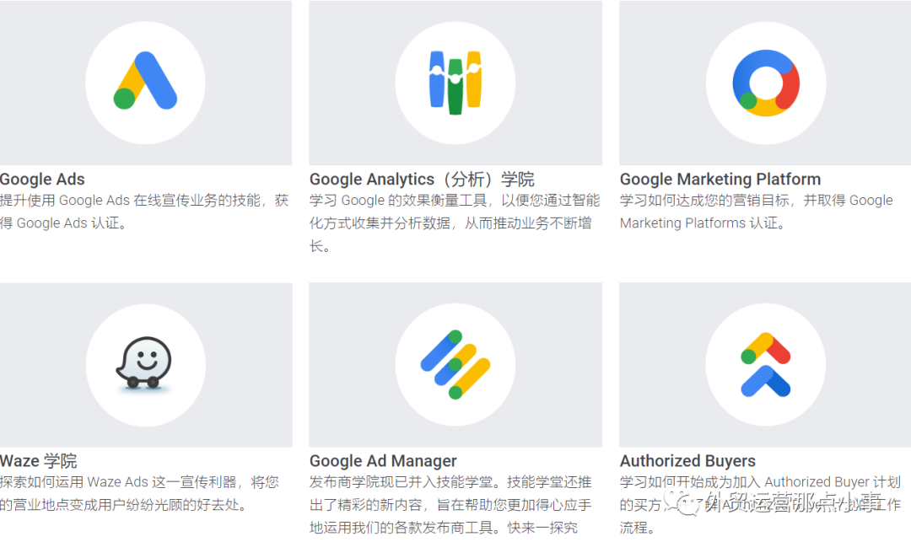The width and height of the screenshot is (911, 542).
Task: Click the Google Ads description text
Action: click(x=144, y=212)
